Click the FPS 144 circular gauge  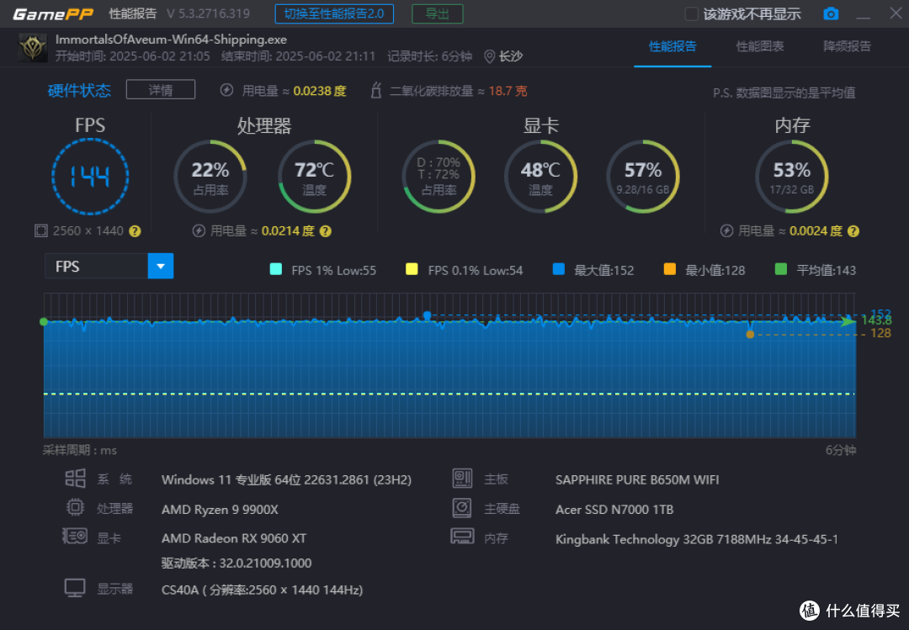(x=90, y=176)
